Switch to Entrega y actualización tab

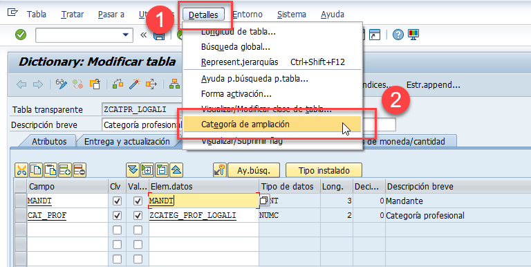click(x=127, y=141)
